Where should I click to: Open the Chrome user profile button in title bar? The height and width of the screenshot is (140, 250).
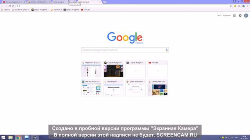pos(234,1)
